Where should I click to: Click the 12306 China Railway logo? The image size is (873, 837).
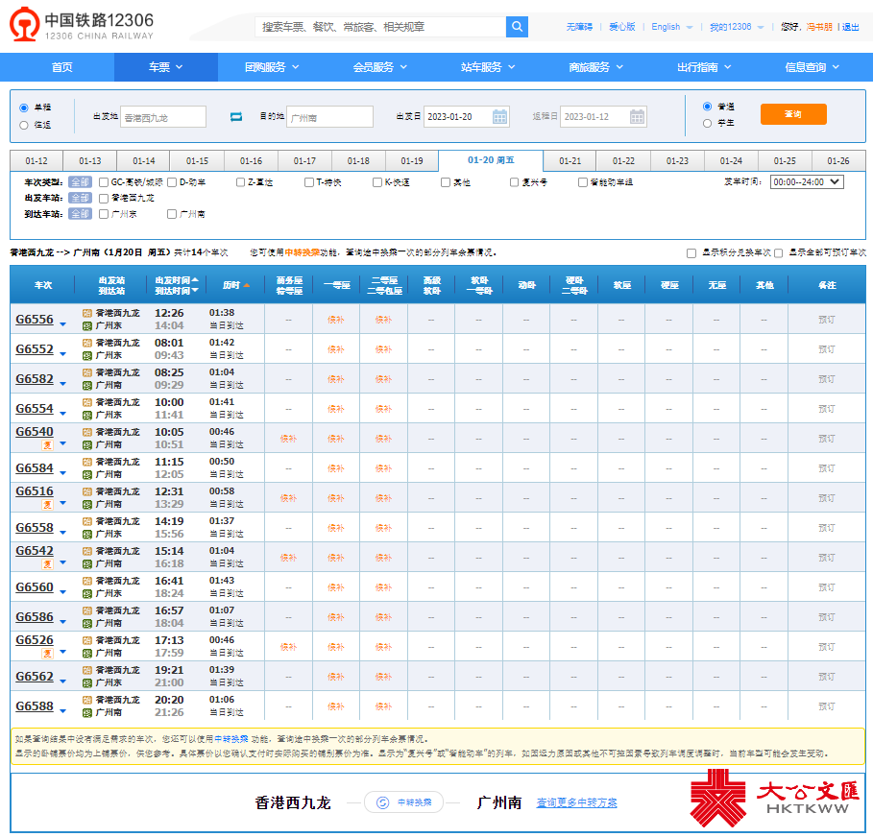(x=82, y=26)
